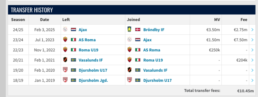Image resolution: width=258 pixels, height=97 pixels.
Task: Click the Season column header
Action: (18, 20)
